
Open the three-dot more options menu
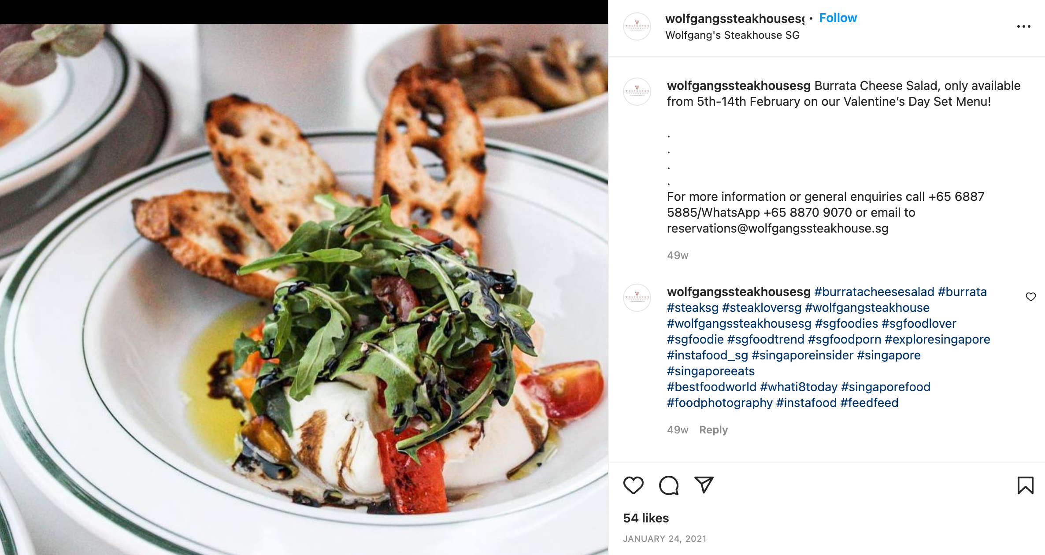(x=1023, y=26)
